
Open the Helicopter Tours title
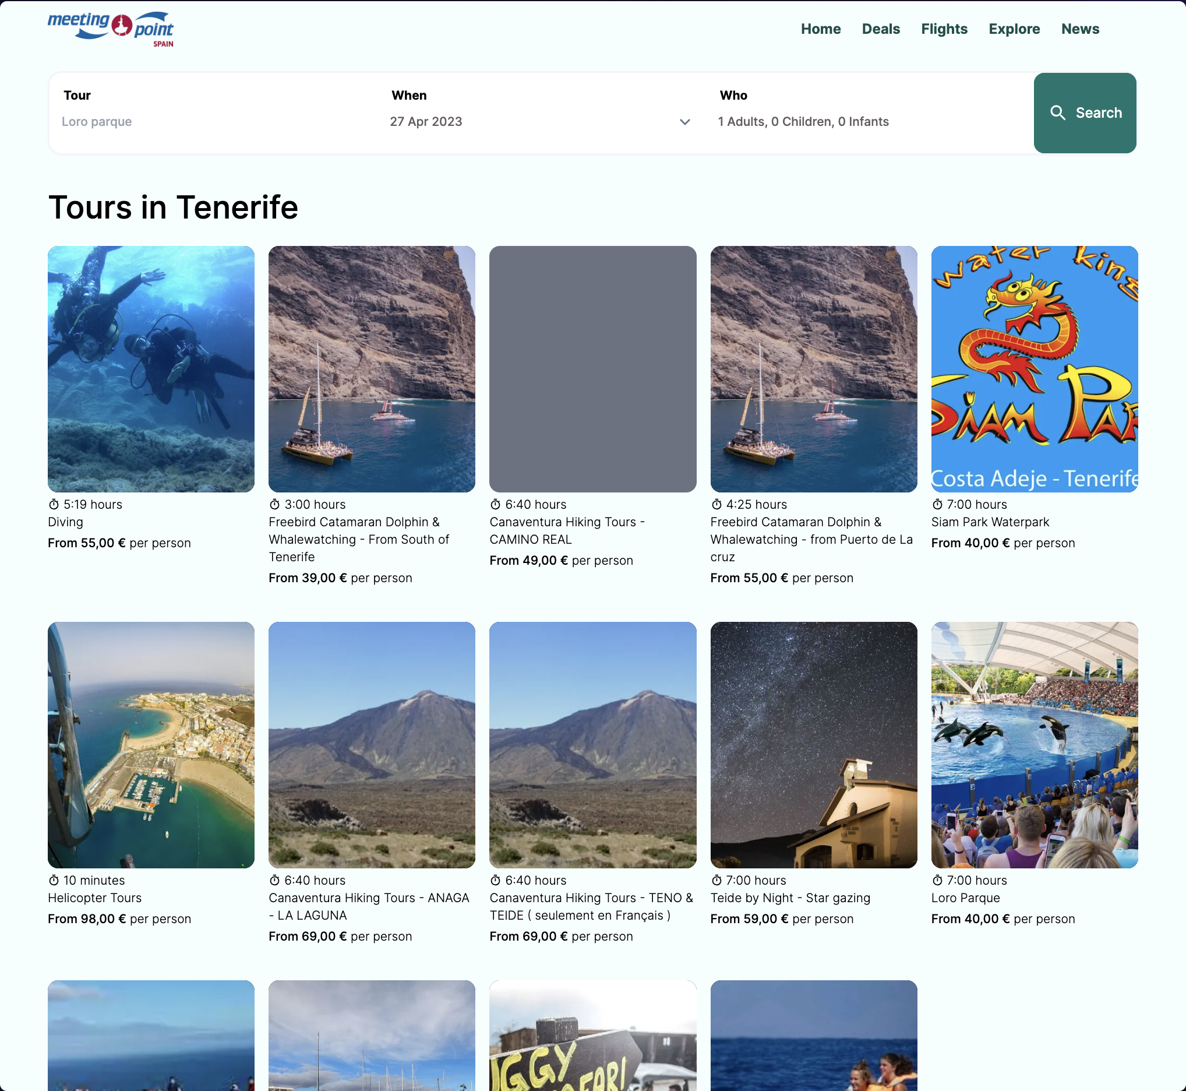(94, 898)
